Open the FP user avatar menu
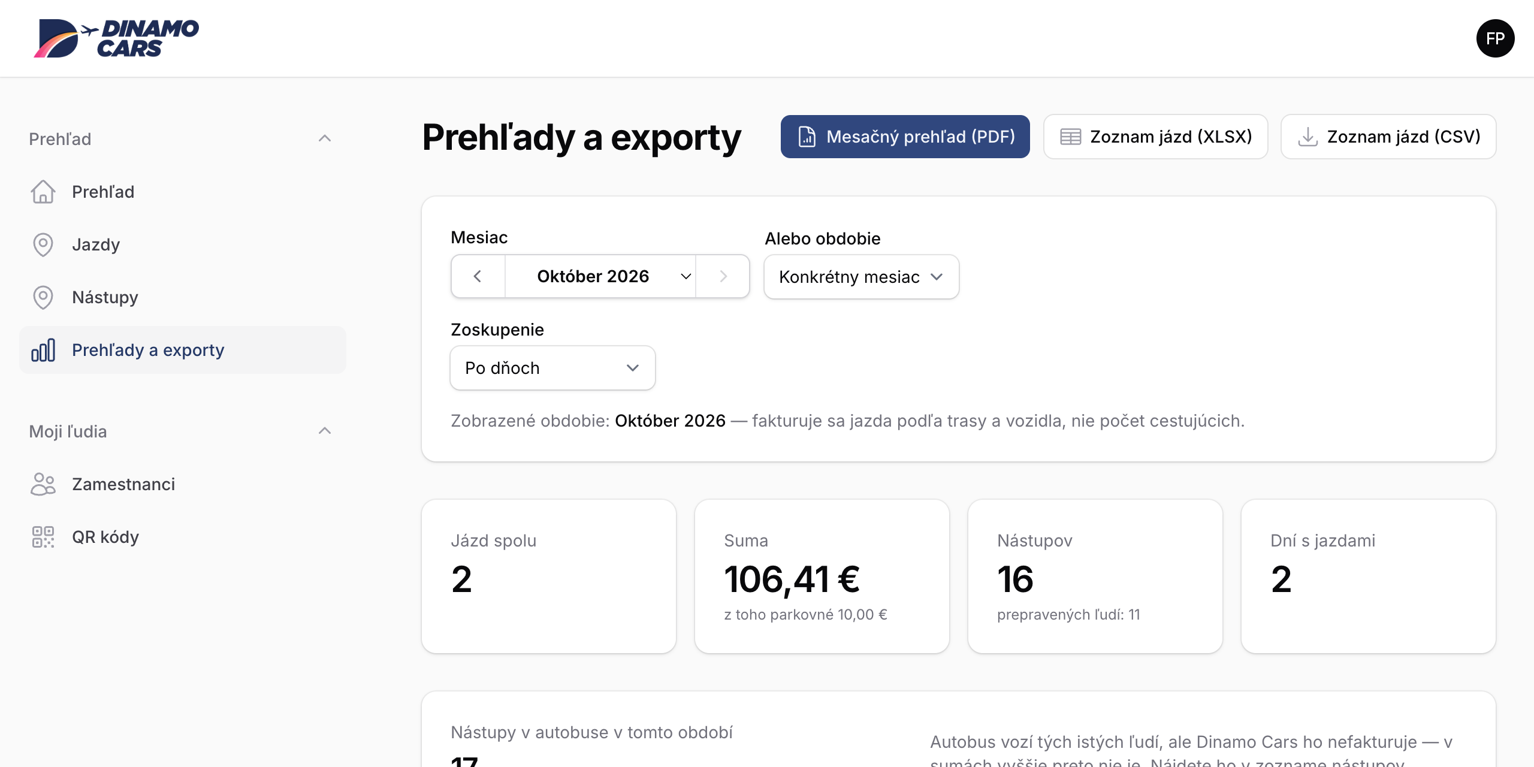Viewport: 1534px width, 767px height. tap(1495, 38)
